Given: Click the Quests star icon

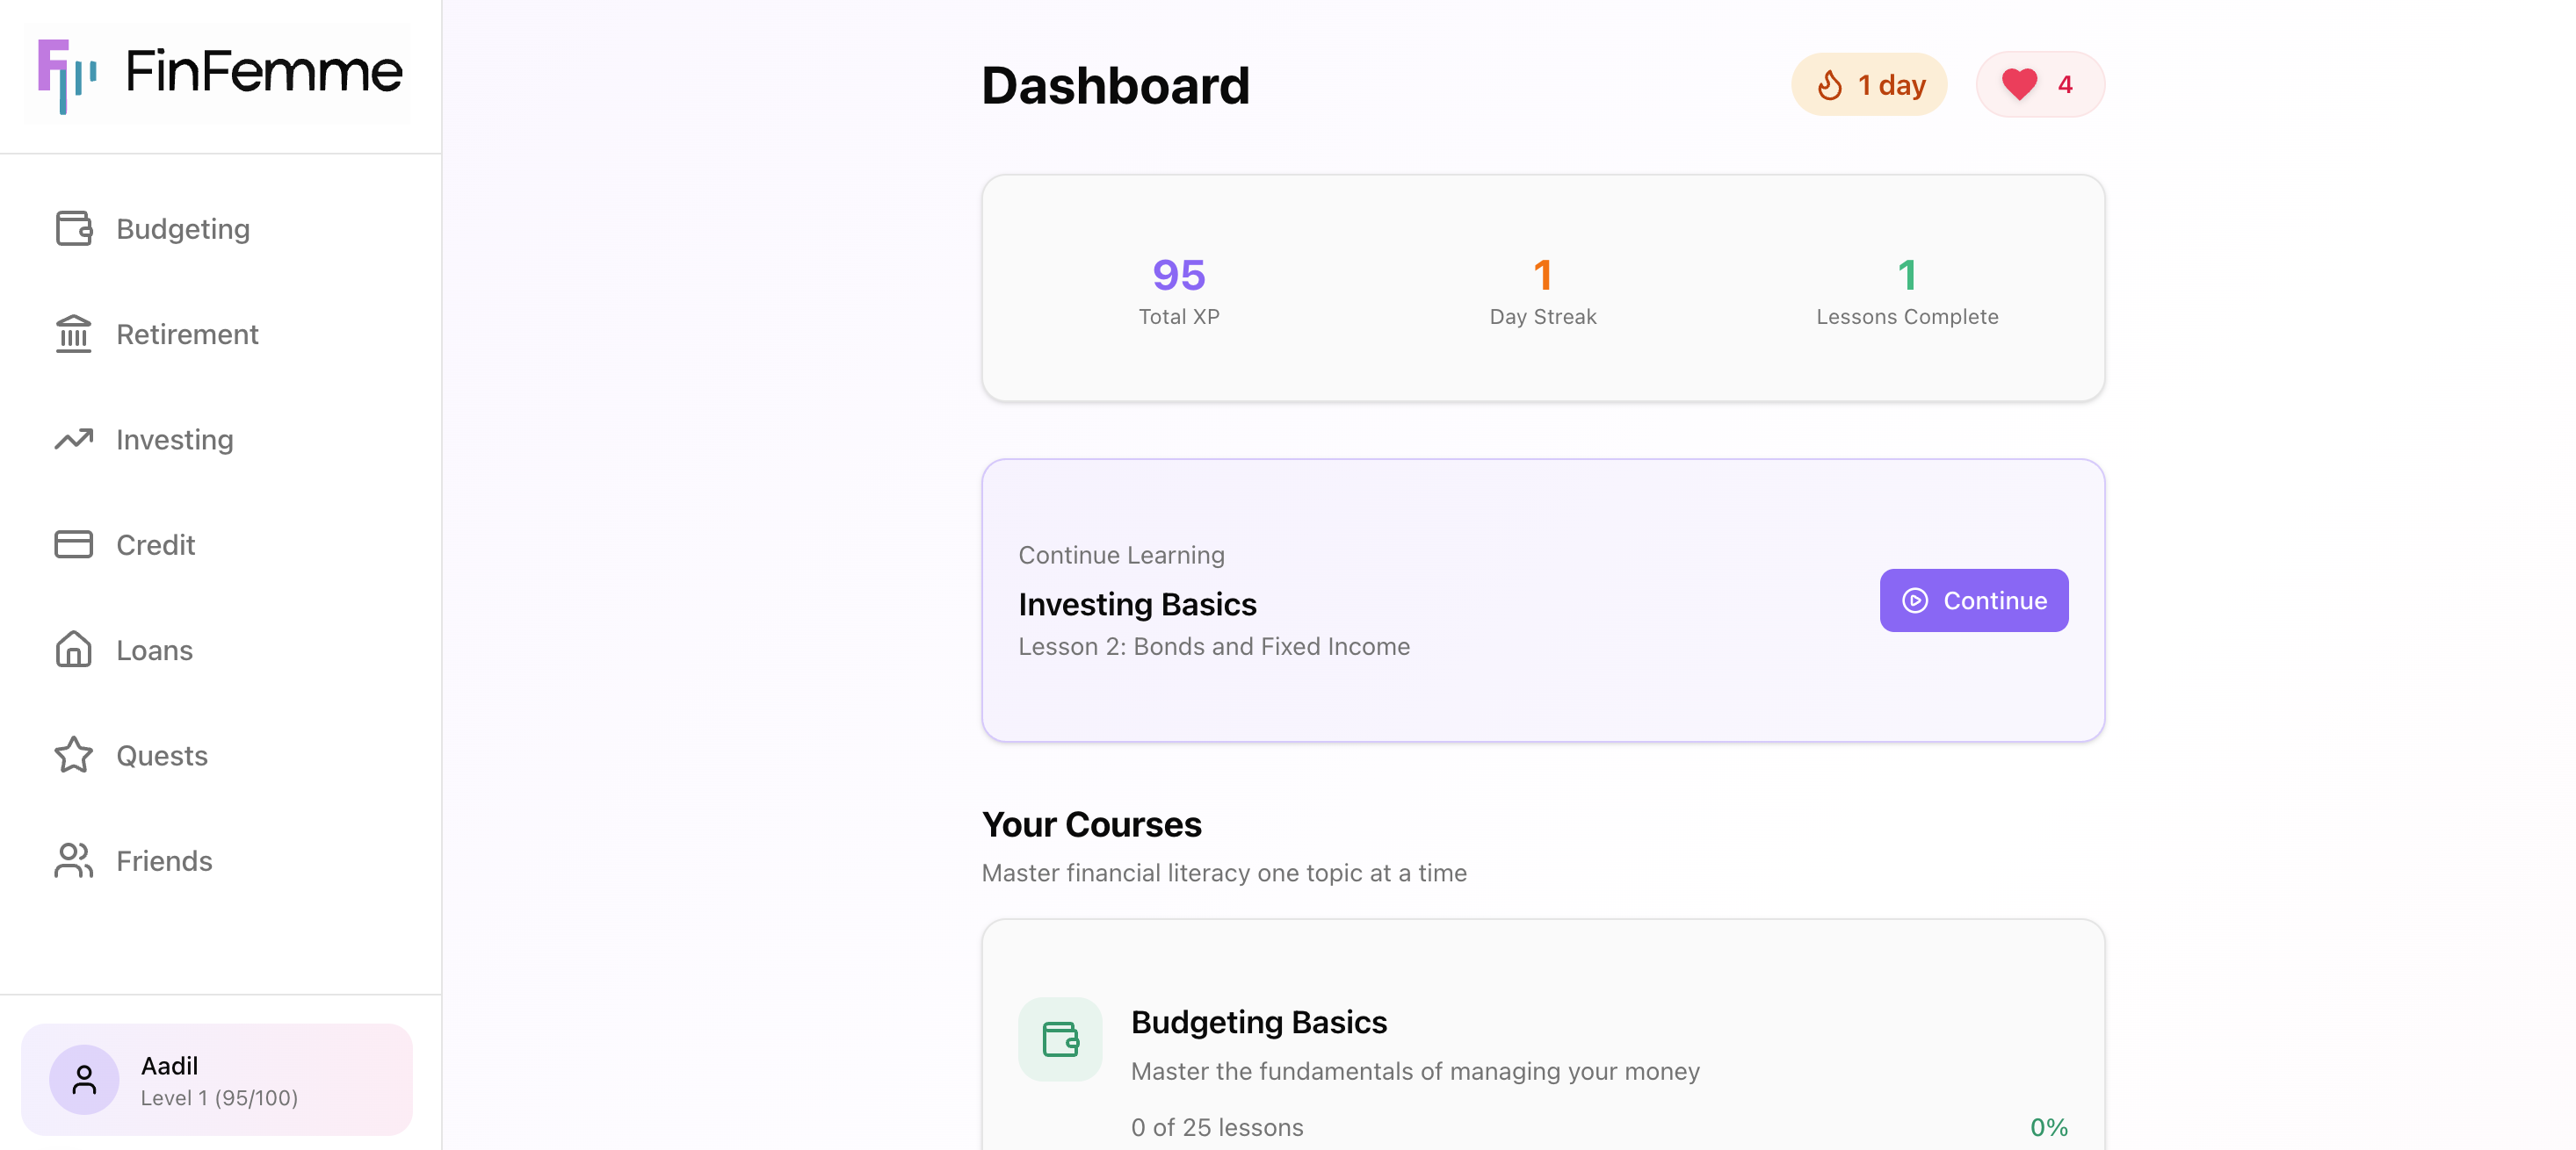Looking at the screenshot, I should click(73, 755).
